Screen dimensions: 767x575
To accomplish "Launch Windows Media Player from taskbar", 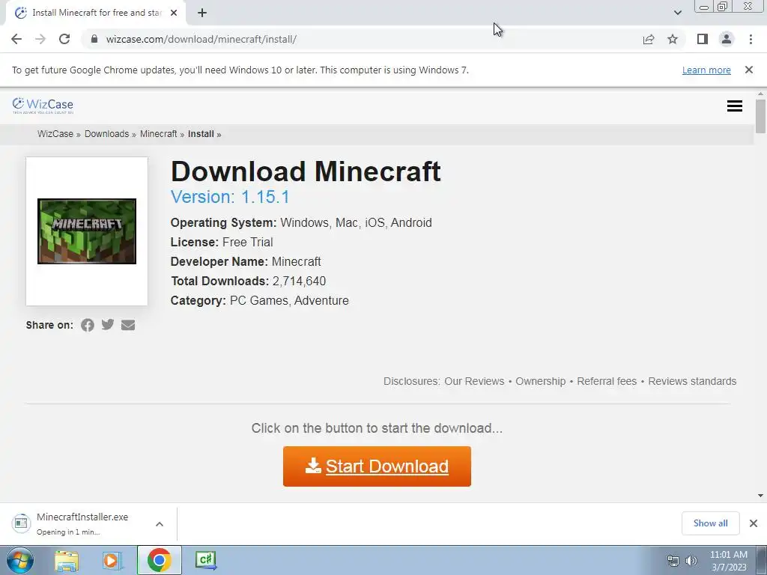I will [x=112, y=560].
